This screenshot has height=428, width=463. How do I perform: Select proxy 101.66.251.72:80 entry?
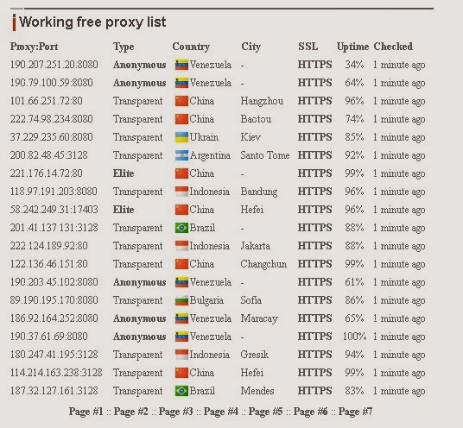pyautogui.click(x=47, y=101)
